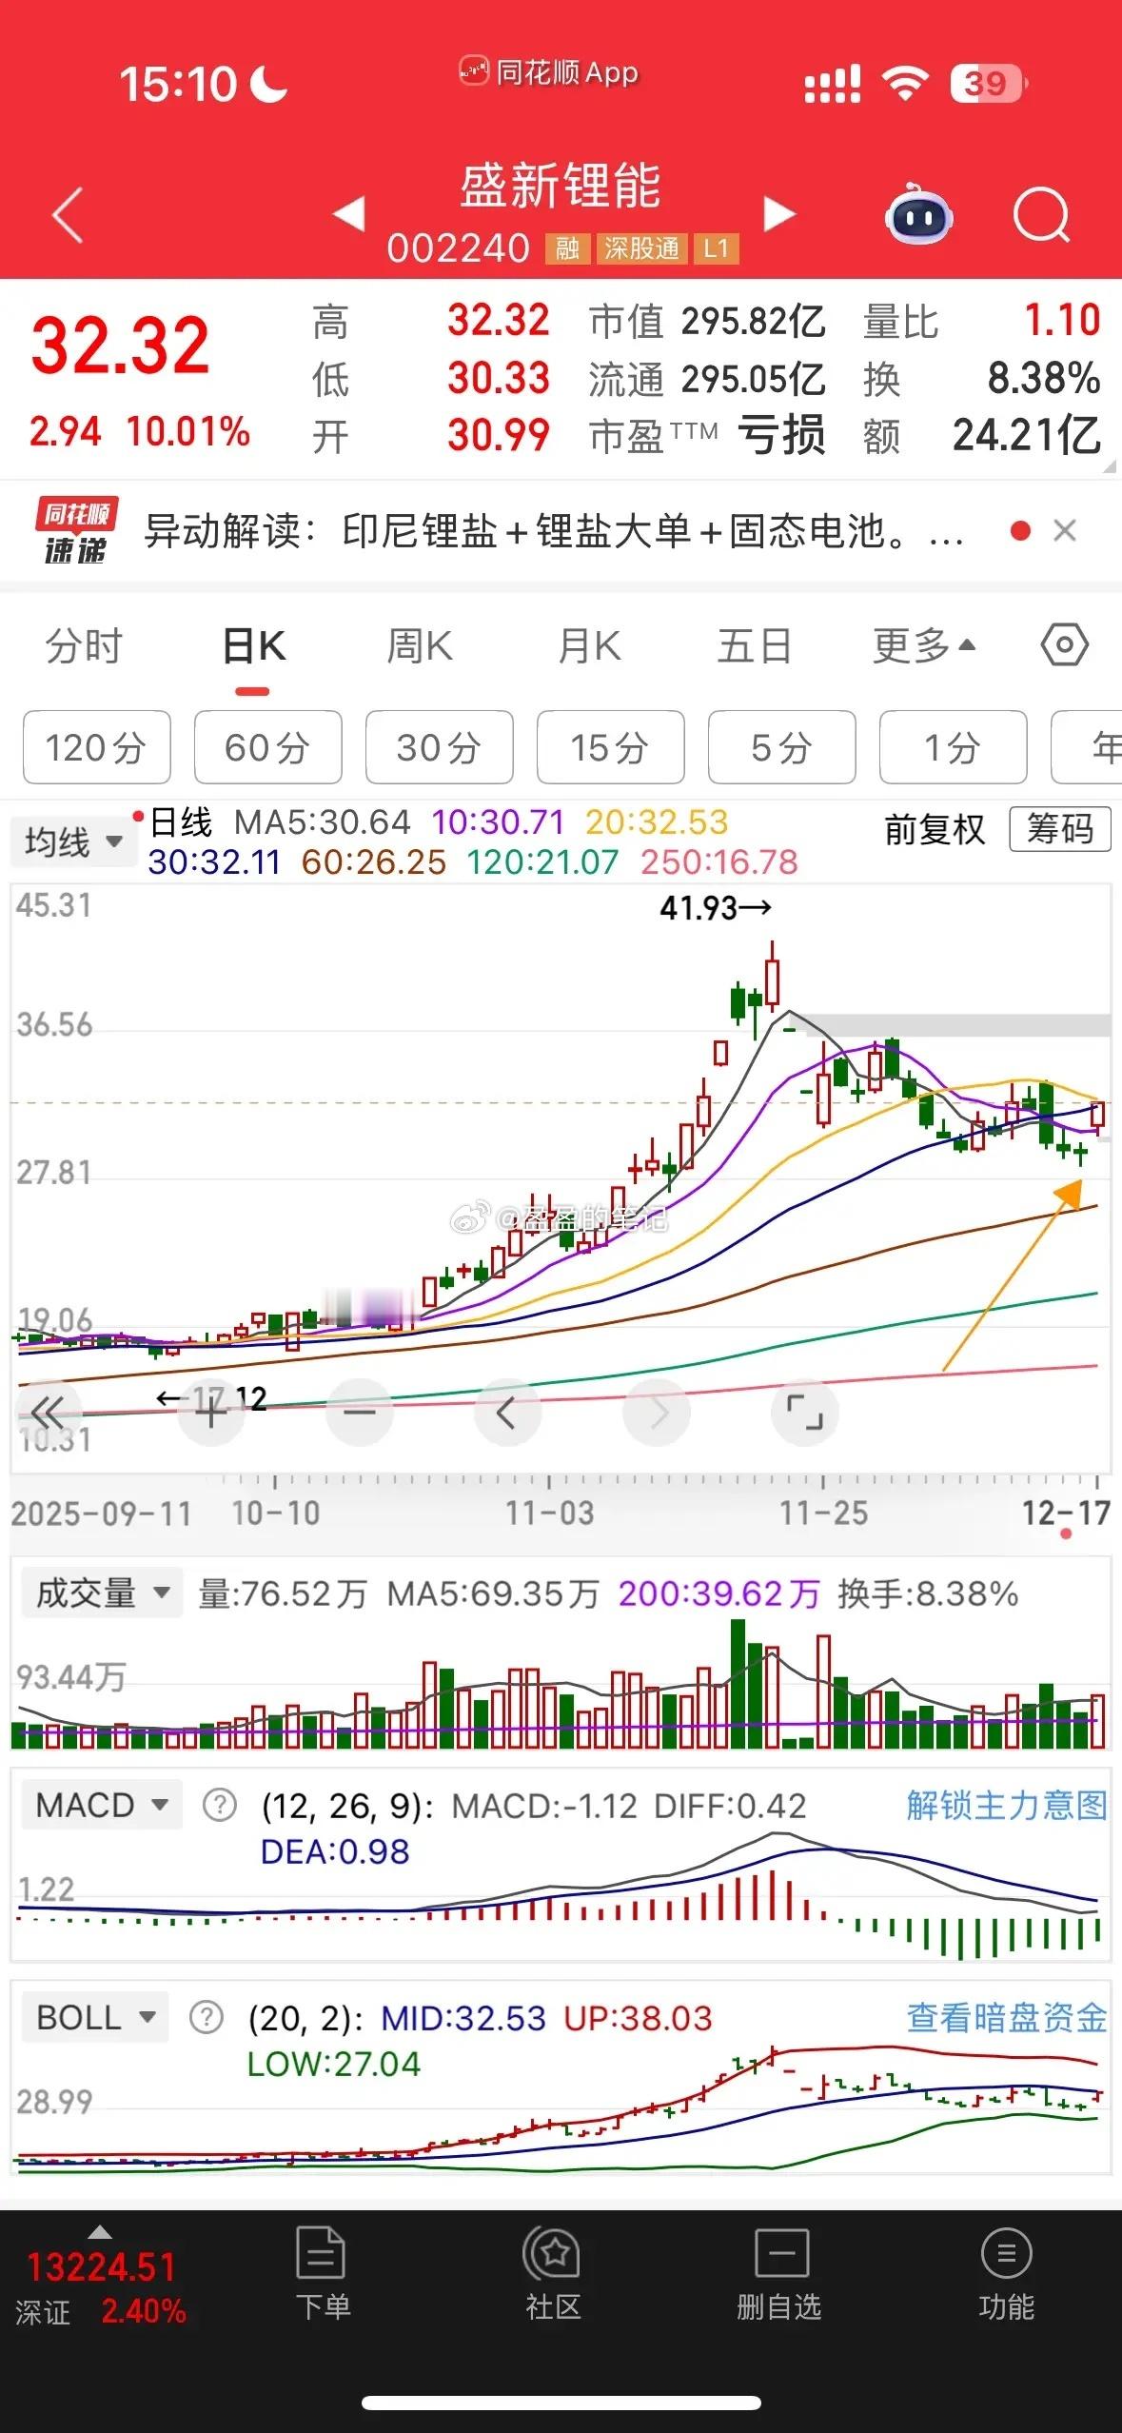Open BOLL indicator dropdown

[x=95, y=2018]
